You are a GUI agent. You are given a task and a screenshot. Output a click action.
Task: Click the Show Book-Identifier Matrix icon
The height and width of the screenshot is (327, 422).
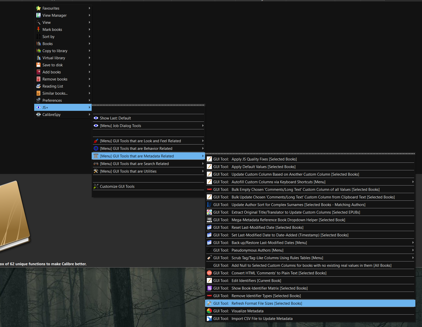pyautogui.click(x=209, y=288)
